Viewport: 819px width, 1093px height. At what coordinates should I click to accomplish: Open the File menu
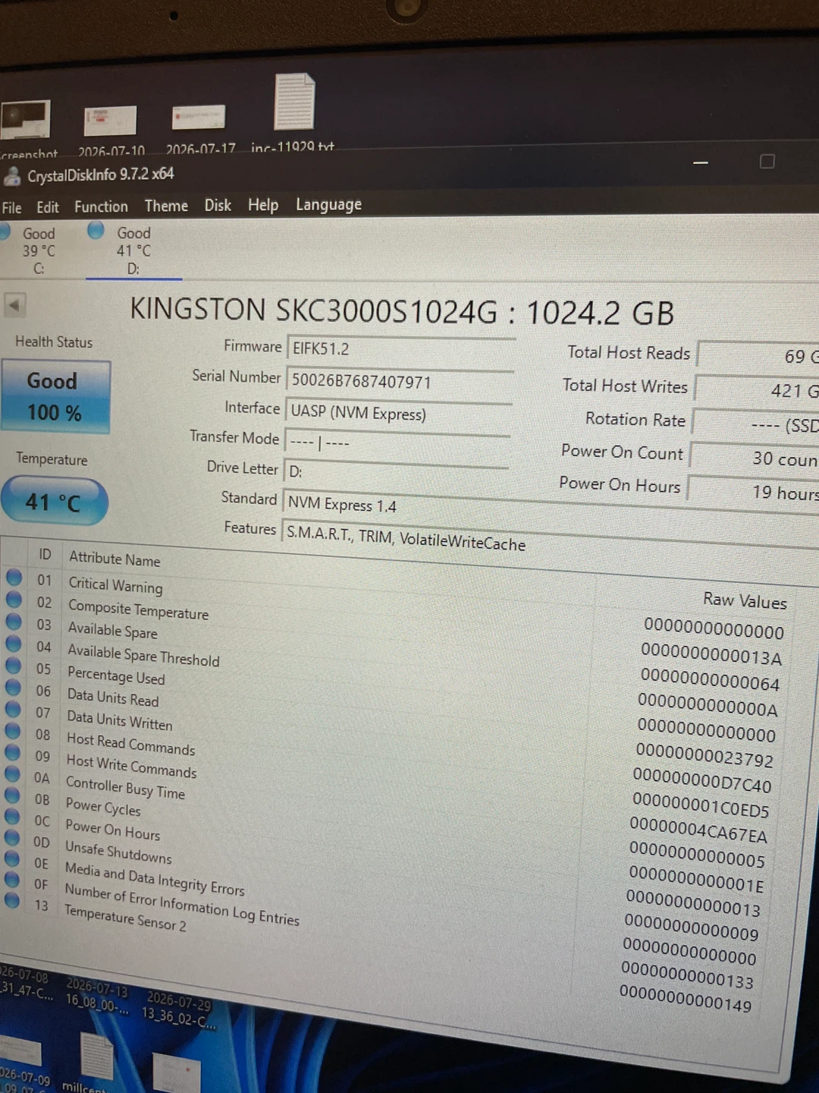(11, 207)
